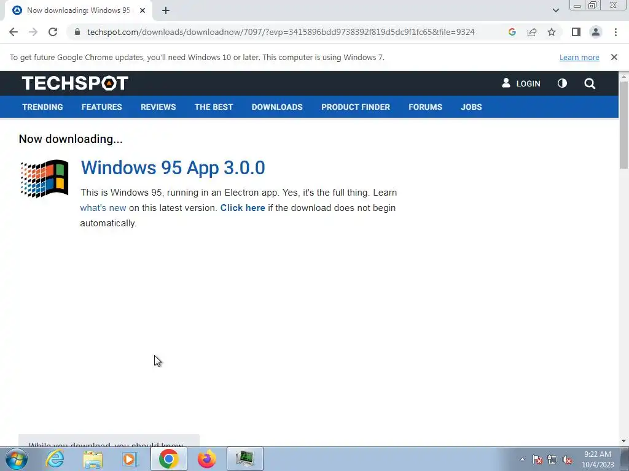Dismiss the Chrome update notice bar
The image size is (629, 471).
(x=614, y=57)
